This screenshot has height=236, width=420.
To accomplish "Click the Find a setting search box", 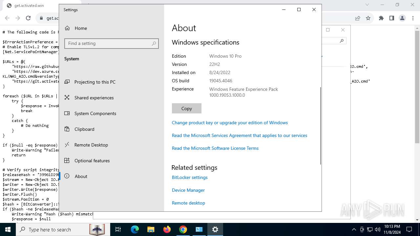I will pos(112,44).
